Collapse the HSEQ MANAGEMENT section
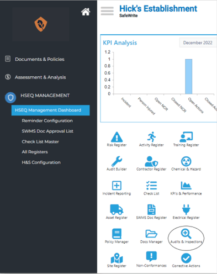 (45, 96)
